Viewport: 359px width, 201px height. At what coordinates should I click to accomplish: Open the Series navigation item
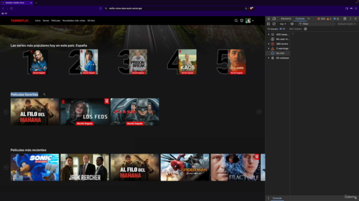(46, 21)
